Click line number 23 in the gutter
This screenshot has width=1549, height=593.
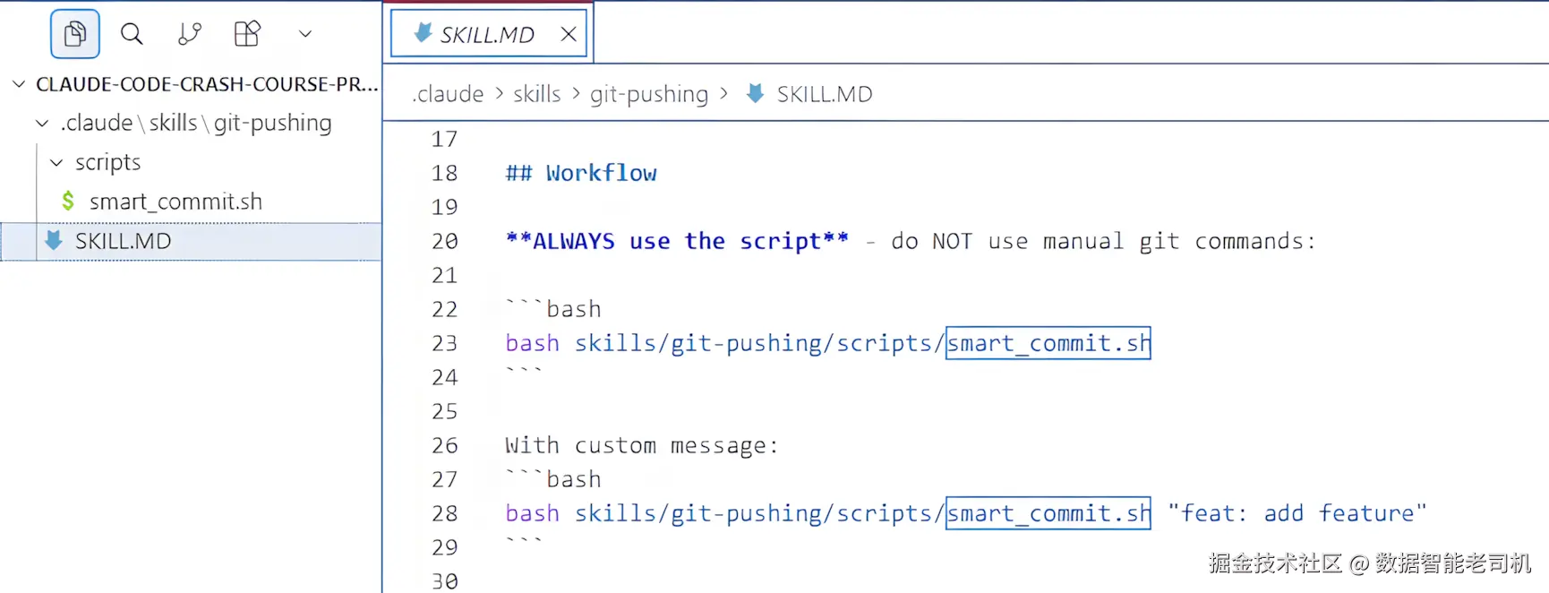(x=444, y=343)
